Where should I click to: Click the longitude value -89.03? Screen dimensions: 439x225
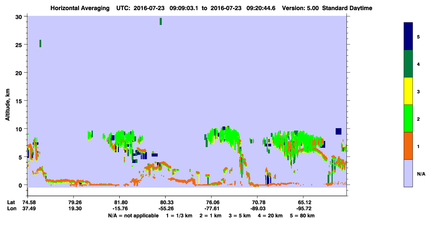point(257,209)
